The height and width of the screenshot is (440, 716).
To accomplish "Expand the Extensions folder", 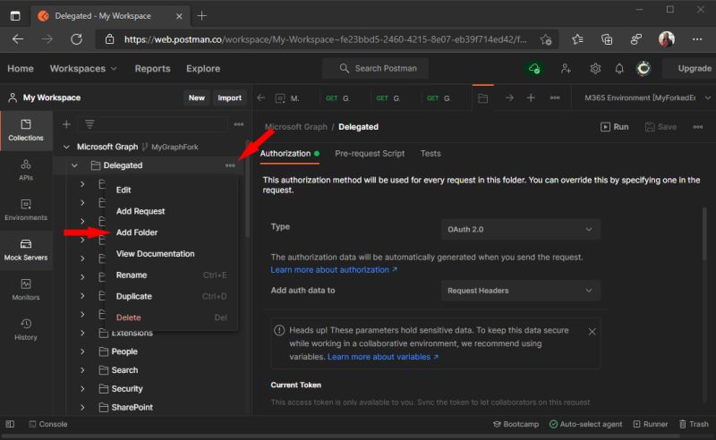I will point(82,333).
